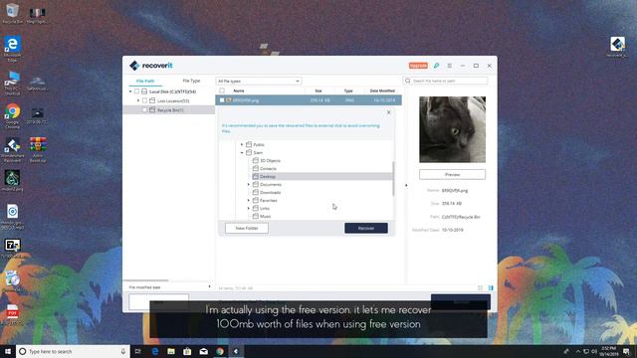Open File Explorer from the taskbar
The image size is (637, 358).
coord(171,351)
